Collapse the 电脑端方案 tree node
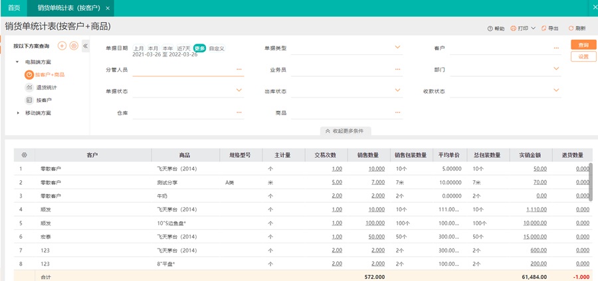This screenshot has height=281, width=598. [x=17, y=62]
